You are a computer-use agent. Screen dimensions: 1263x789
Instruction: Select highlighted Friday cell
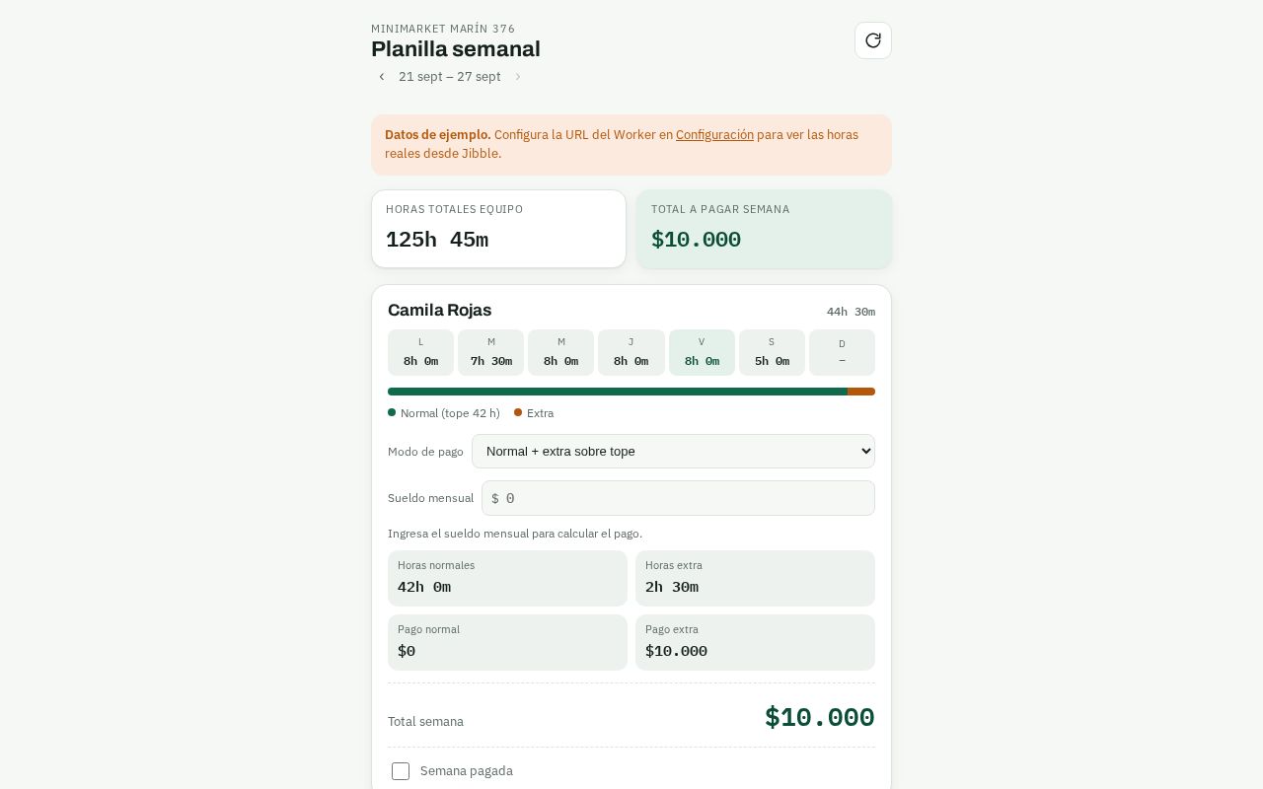click(702, 352)
